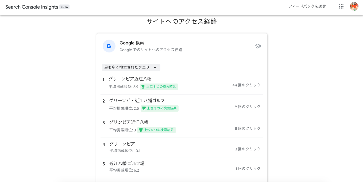
Task: Click the サイトへのアクセス経路 heading
Action: click(x=181, y=22)
